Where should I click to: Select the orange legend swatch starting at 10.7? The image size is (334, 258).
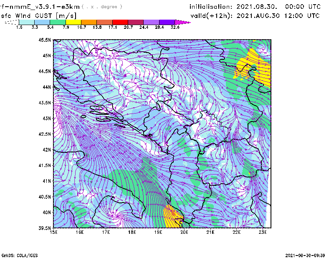[x=89, y=22]
